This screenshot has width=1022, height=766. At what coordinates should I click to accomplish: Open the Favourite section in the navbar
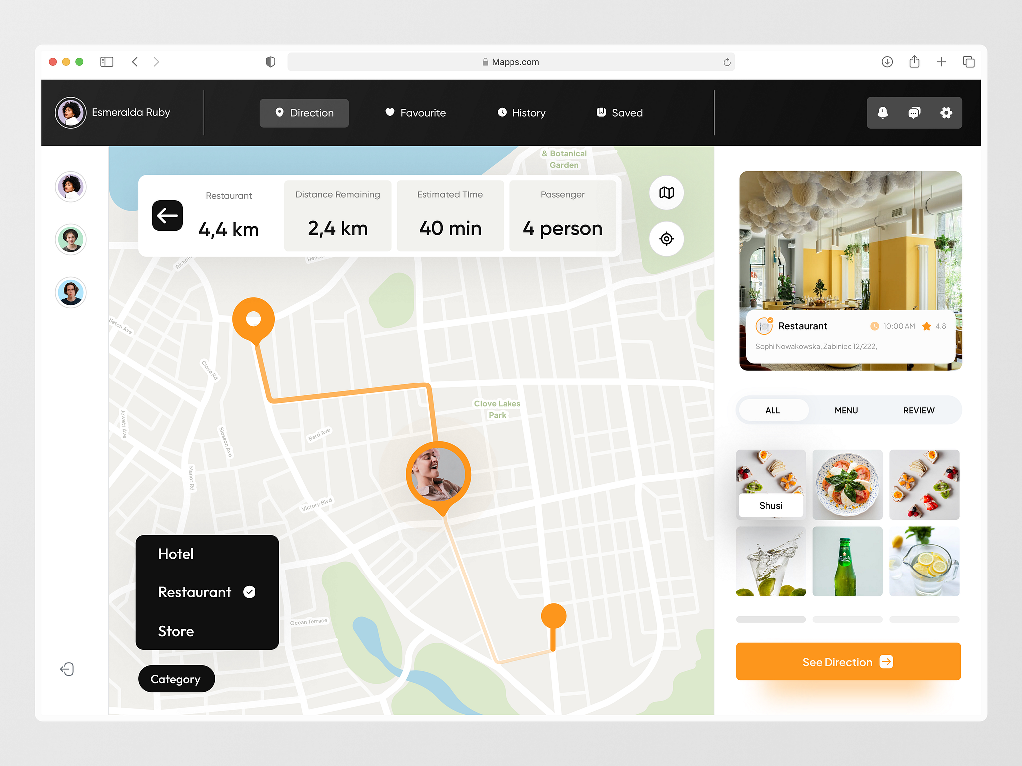pyautogui.click(x=415, y=113)
